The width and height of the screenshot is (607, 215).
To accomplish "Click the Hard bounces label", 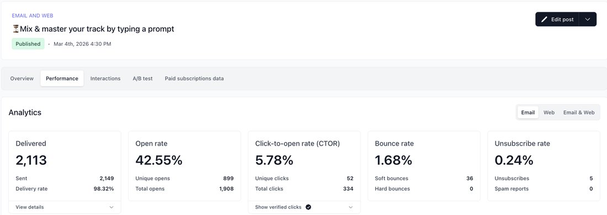I will 392,189.
